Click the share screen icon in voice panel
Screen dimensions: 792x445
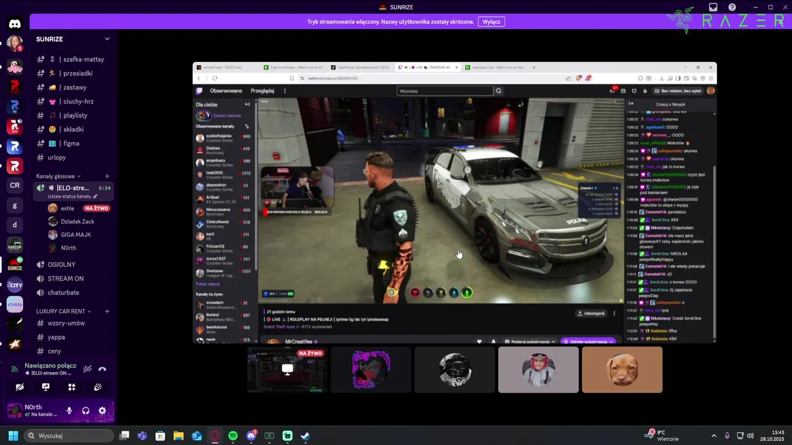pos(46,387)
